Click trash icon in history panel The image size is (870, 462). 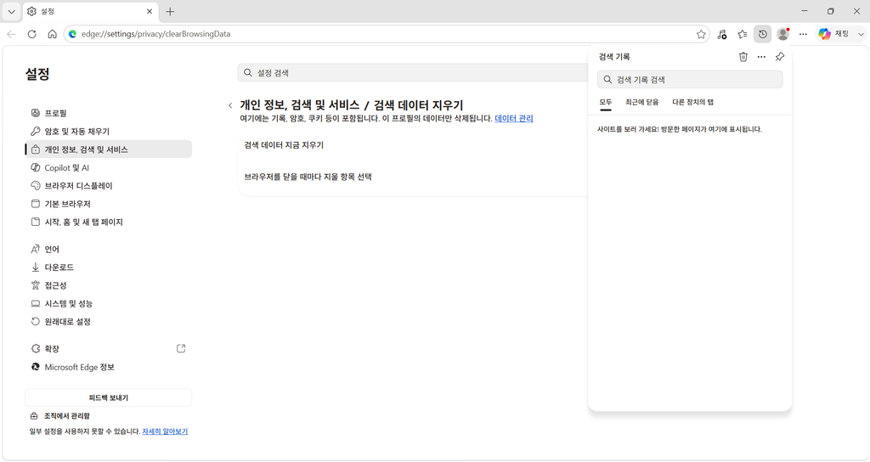[x=743, y=57]
